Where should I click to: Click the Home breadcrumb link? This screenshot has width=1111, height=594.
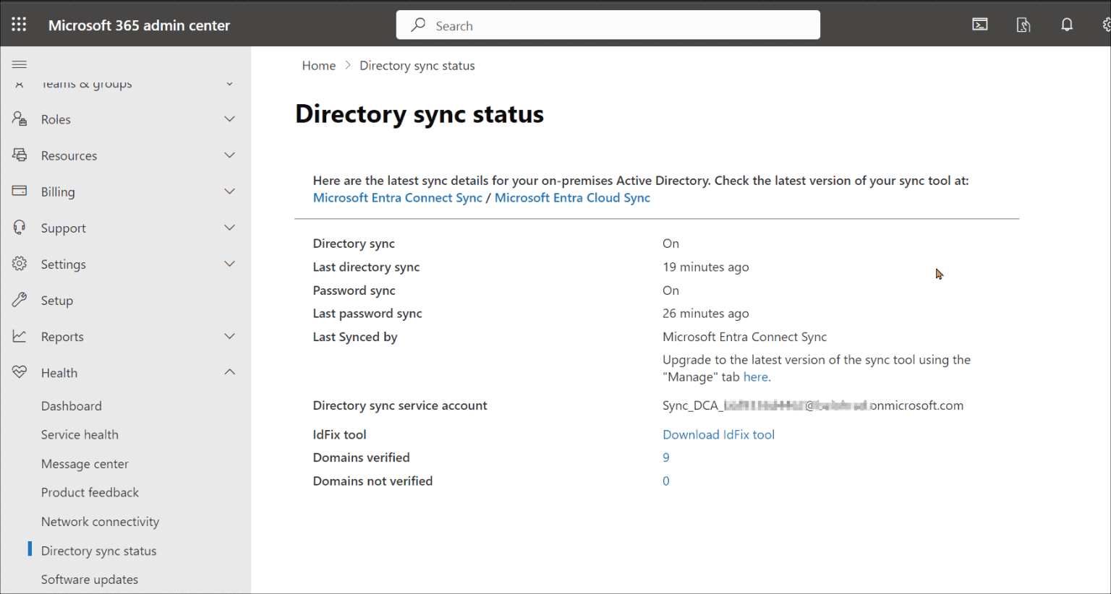pos(319,66)
